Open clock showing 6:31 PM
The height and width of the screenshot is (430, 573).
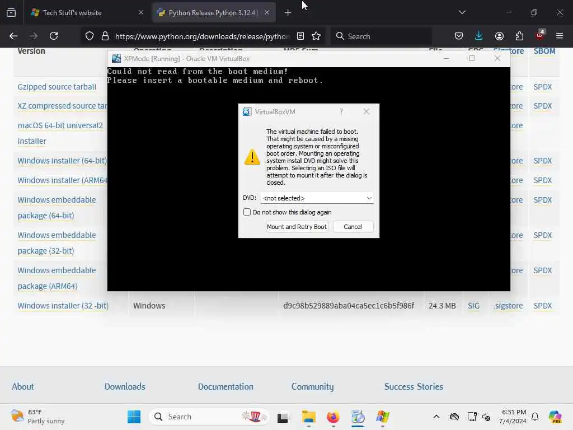coord(513,417)
